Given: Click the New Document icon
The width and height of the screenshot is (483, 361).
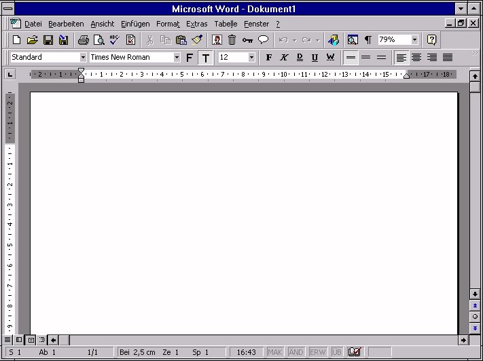Looking at the screenshot, I should coord(17,40).
